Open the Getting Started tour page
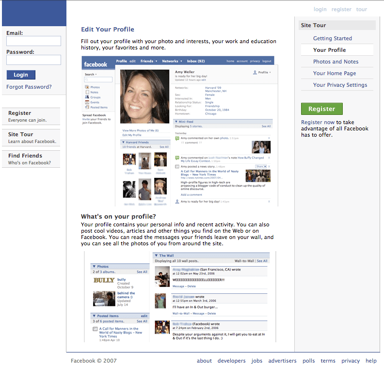This screenshot has width=384, height=366. click(332, 38)
